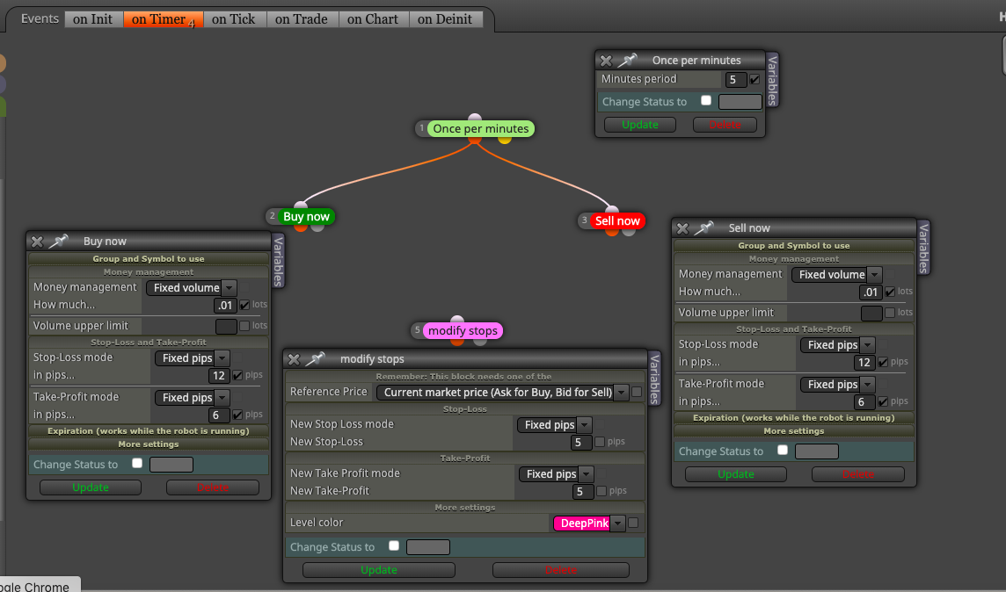Click Minutes period value field
Viewport: 1006px width, 592px height.
point(736,80)
